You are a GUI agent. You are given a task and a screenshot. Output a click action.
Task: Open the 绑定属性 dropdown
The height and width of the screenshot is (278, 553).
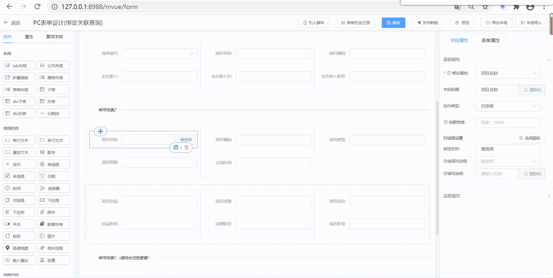coord(508,73)
